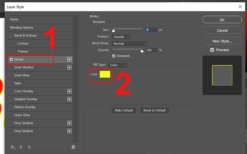This screenshot has height=154, width=247.
Task: Enable the Texture checkbox
Action: [x=14, y=51]
